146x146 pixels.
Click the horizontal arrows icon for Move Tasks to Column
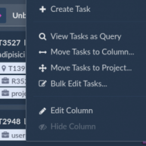(x=43, y=52)
